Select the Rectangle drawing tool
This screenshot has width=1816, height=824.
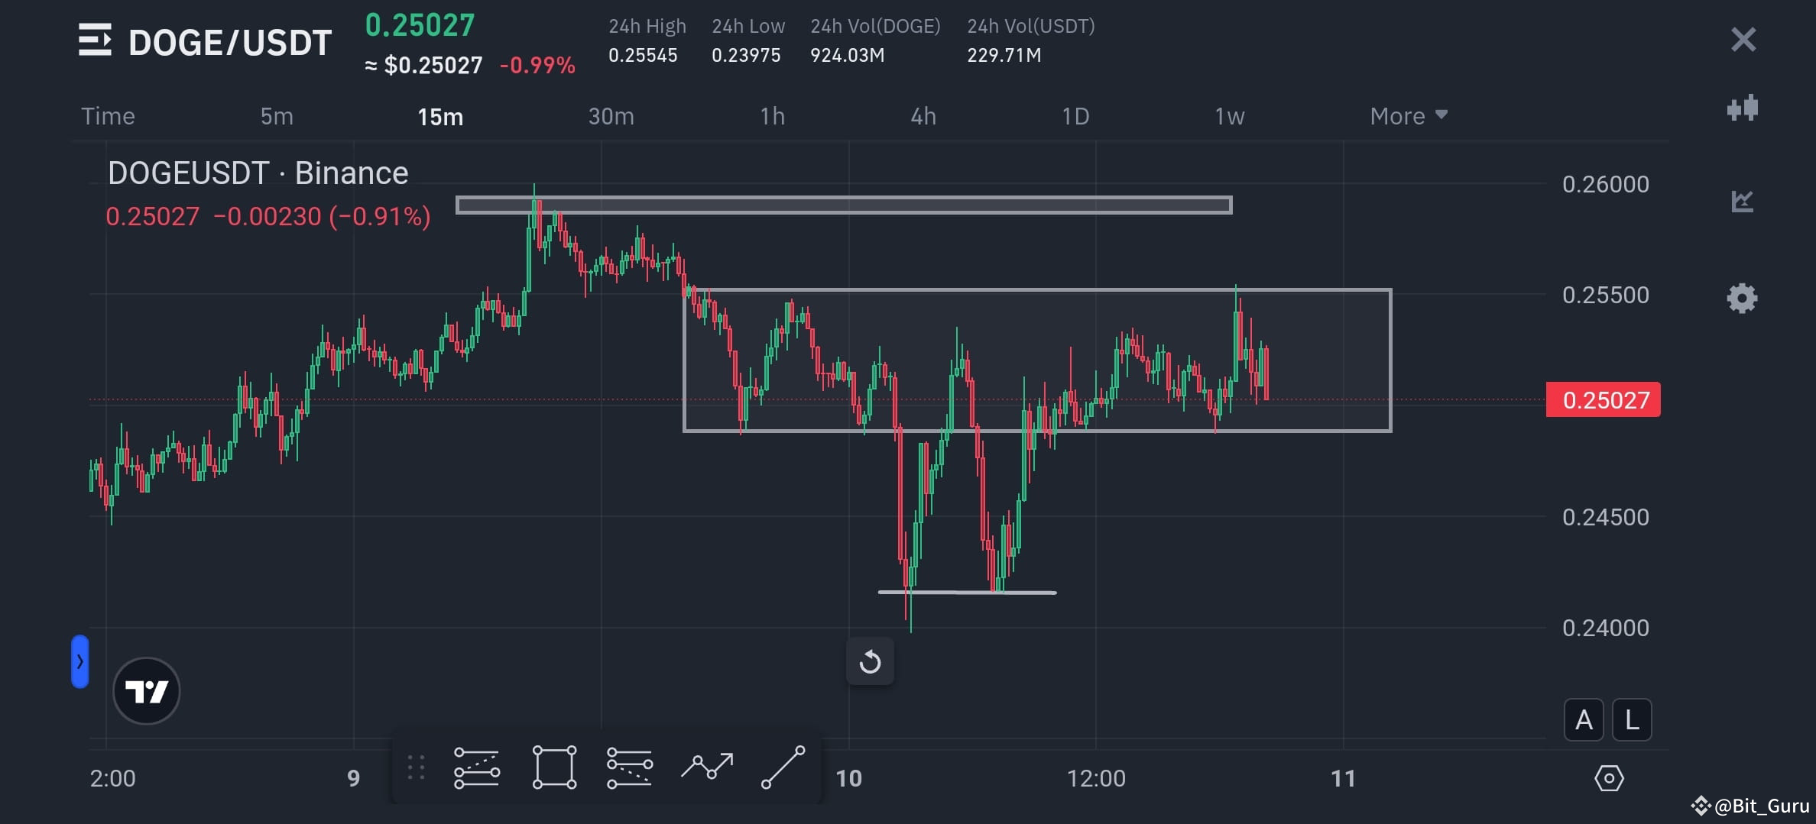point(554,767)
